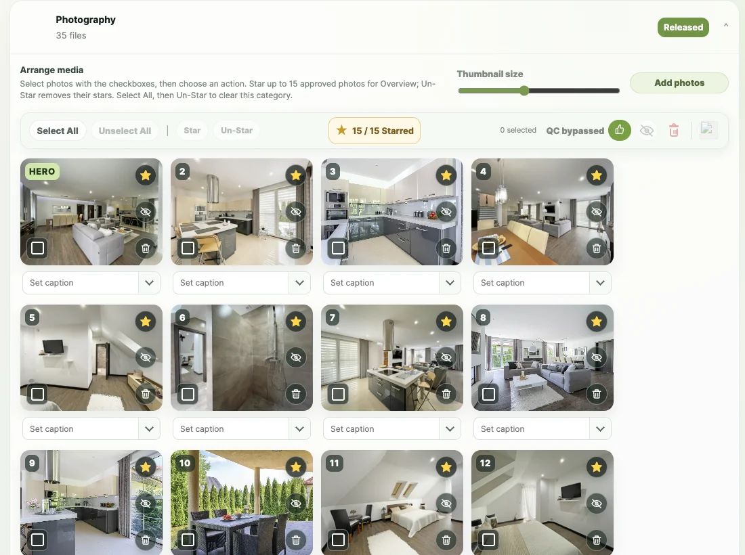Delete photo 11 using trash icon

pos(446,540)
